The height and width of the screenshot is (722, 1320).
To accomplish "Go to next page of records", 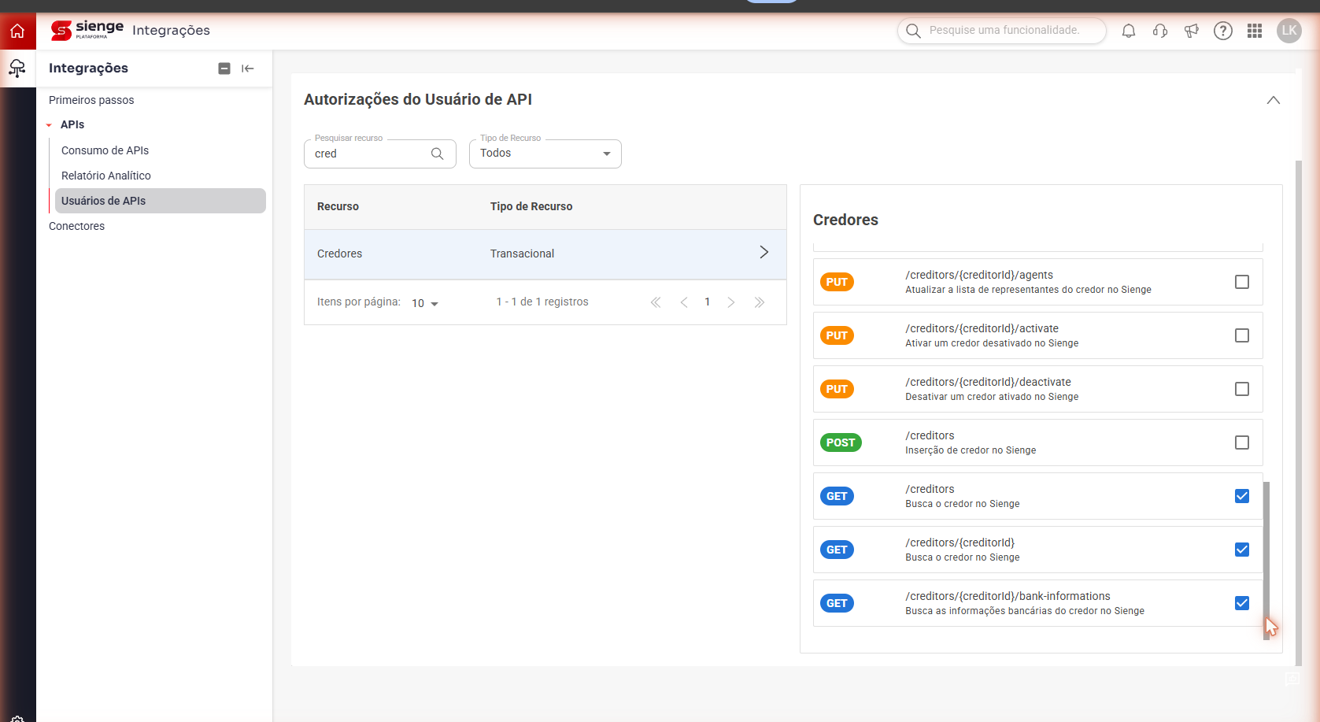I will click(x=731, y=302).
